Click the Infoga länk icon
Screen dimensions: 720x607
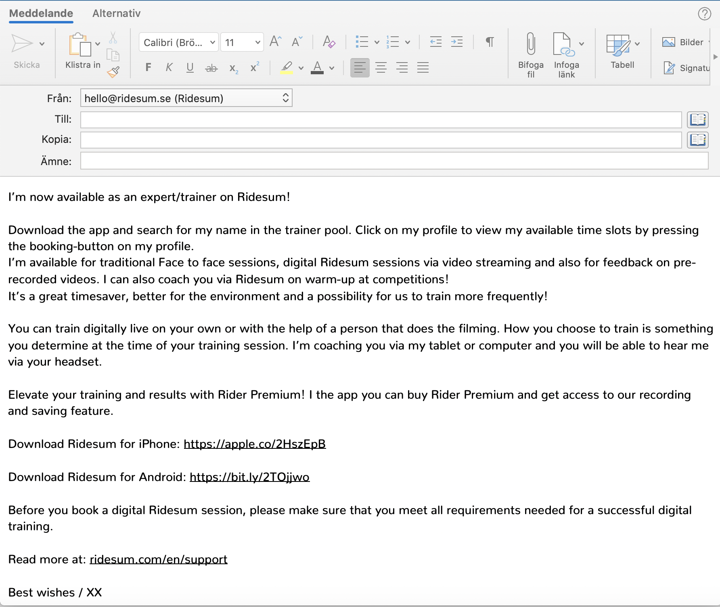564,44
